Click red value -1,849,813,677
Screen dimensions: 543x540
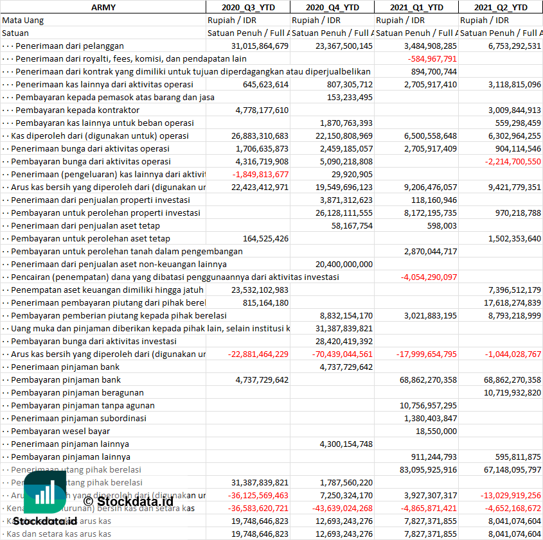(260, 175)
